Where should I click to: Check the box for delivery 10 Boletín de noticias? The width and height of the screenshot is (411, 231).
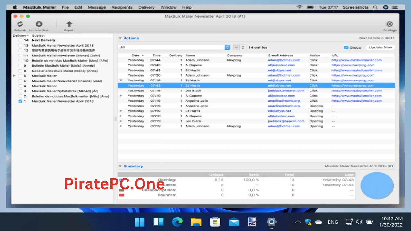pos(21,61)
